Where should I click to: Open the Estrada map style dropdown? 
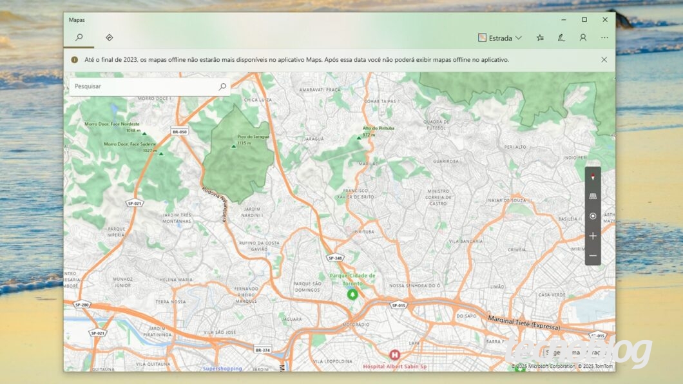(501, 37)
